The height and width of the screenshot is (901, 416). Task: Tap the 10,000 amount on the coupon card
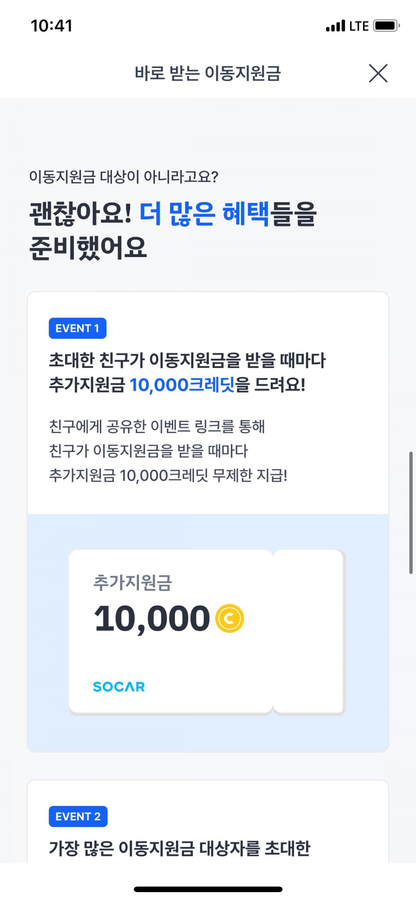pos(152,619)
